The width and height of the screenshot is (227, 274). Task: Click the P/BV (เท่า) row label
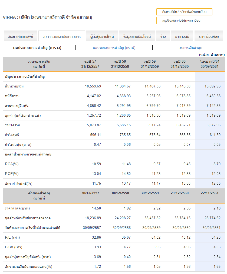coord(14,247)
